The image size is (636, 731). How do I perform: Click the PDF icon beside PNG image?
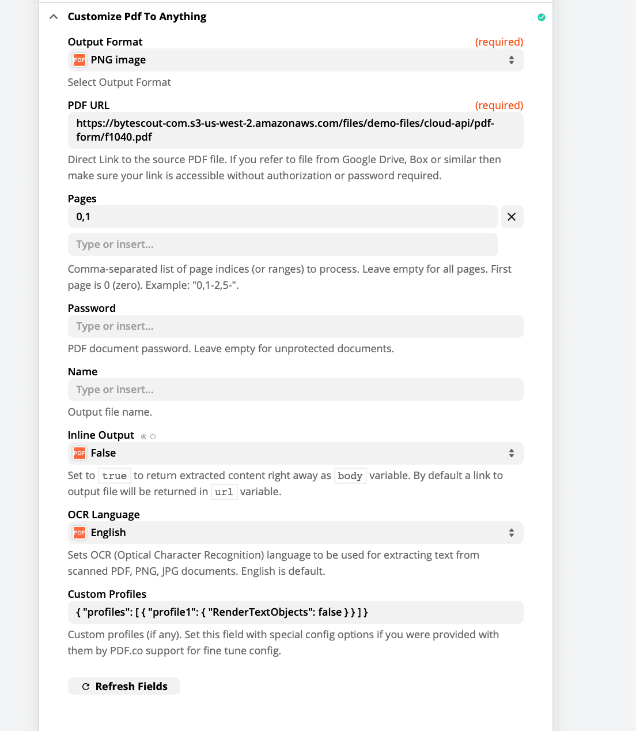pyautogui.click(x=79, y=59)
